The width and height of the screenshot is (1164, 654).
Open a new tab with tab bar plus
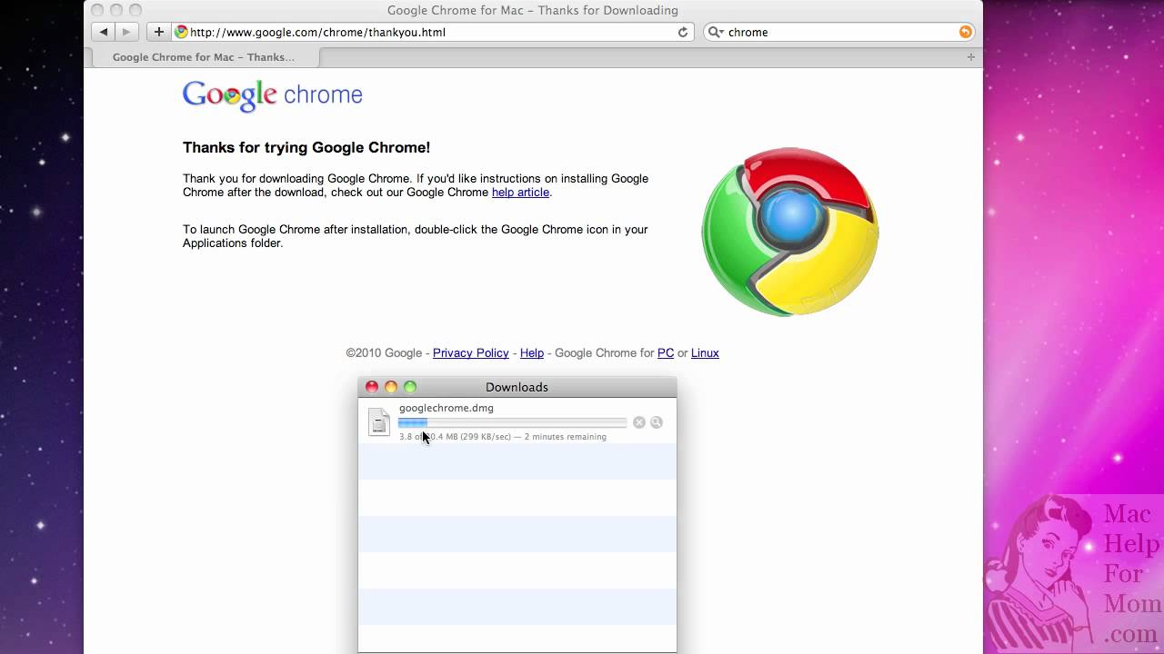[x=971, y=57]
